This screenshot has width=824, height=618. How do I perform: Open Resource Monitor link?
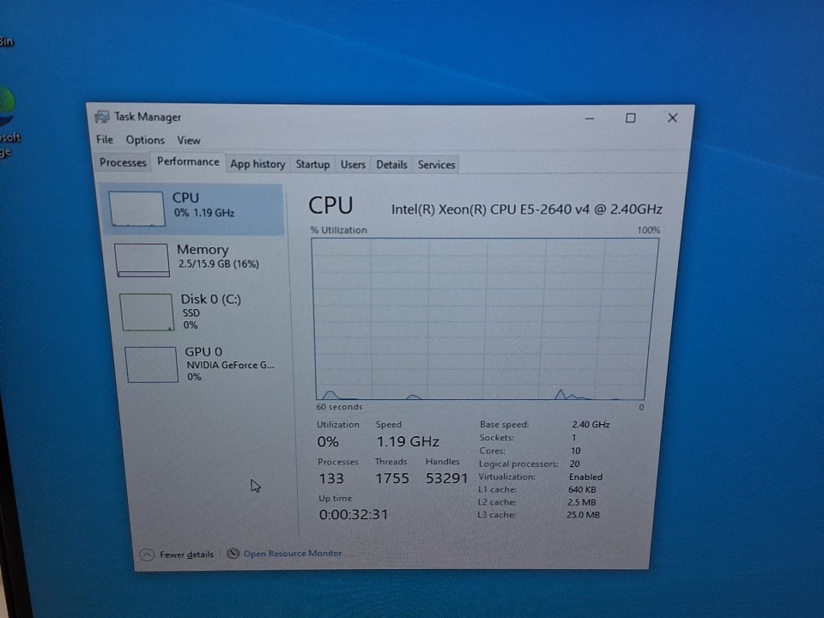(x=292, y=554)
